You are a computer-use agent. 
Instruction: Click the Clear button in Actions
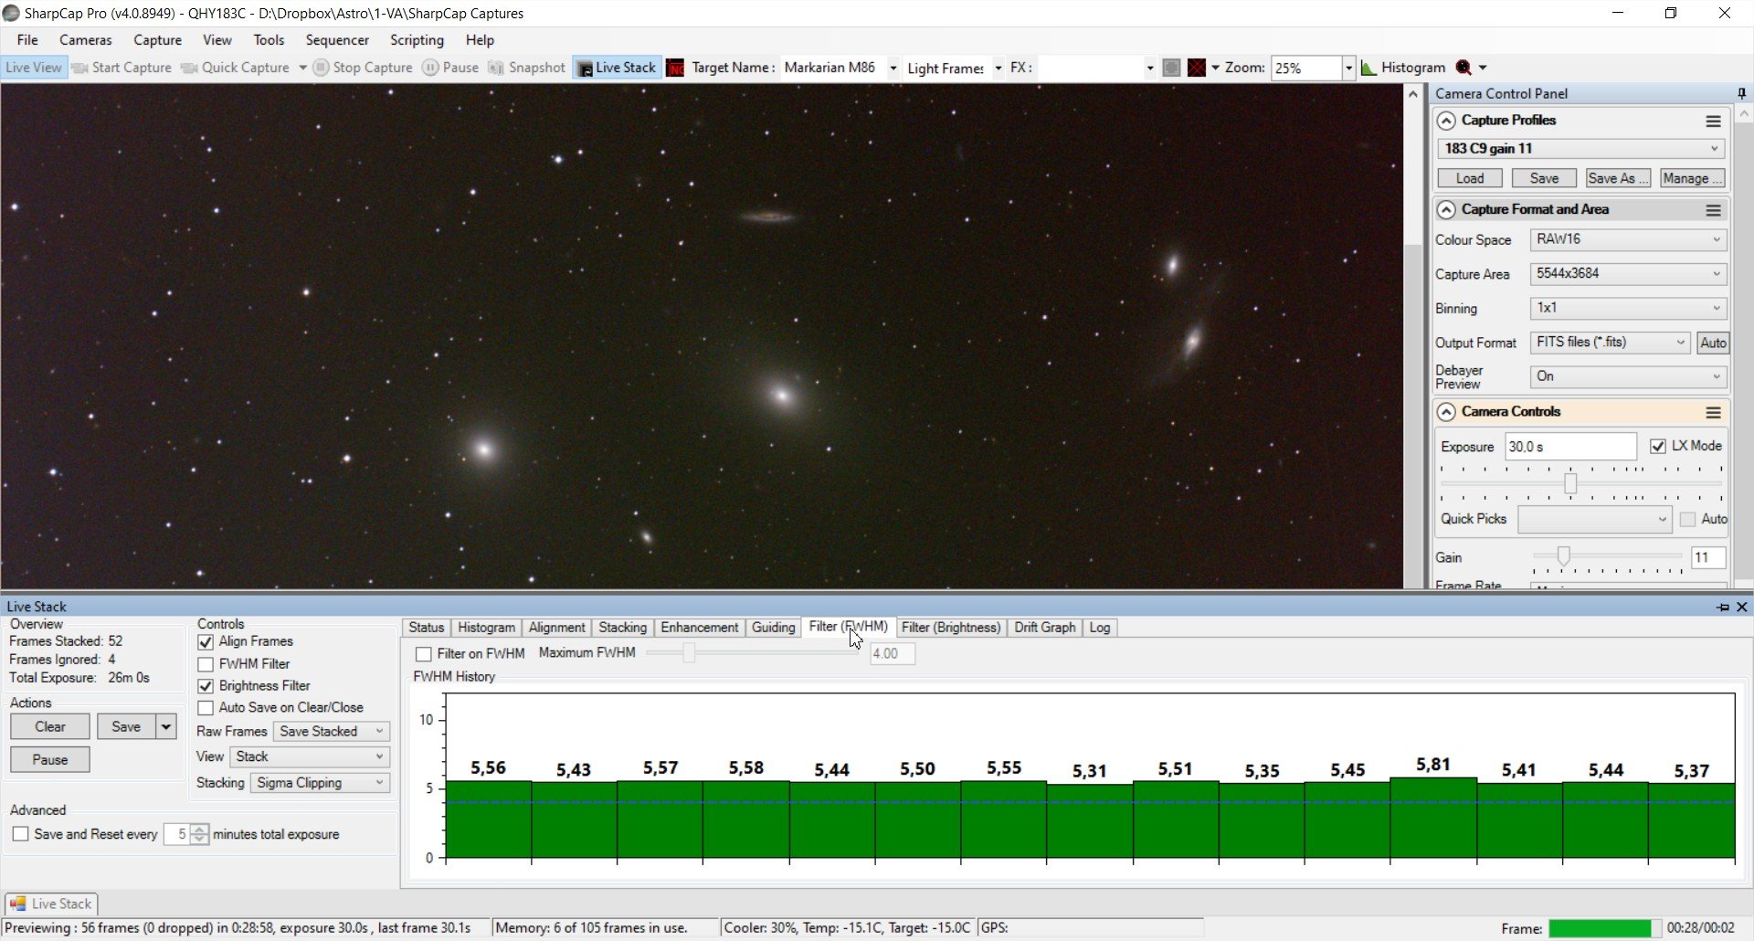(x=50, y=727)
